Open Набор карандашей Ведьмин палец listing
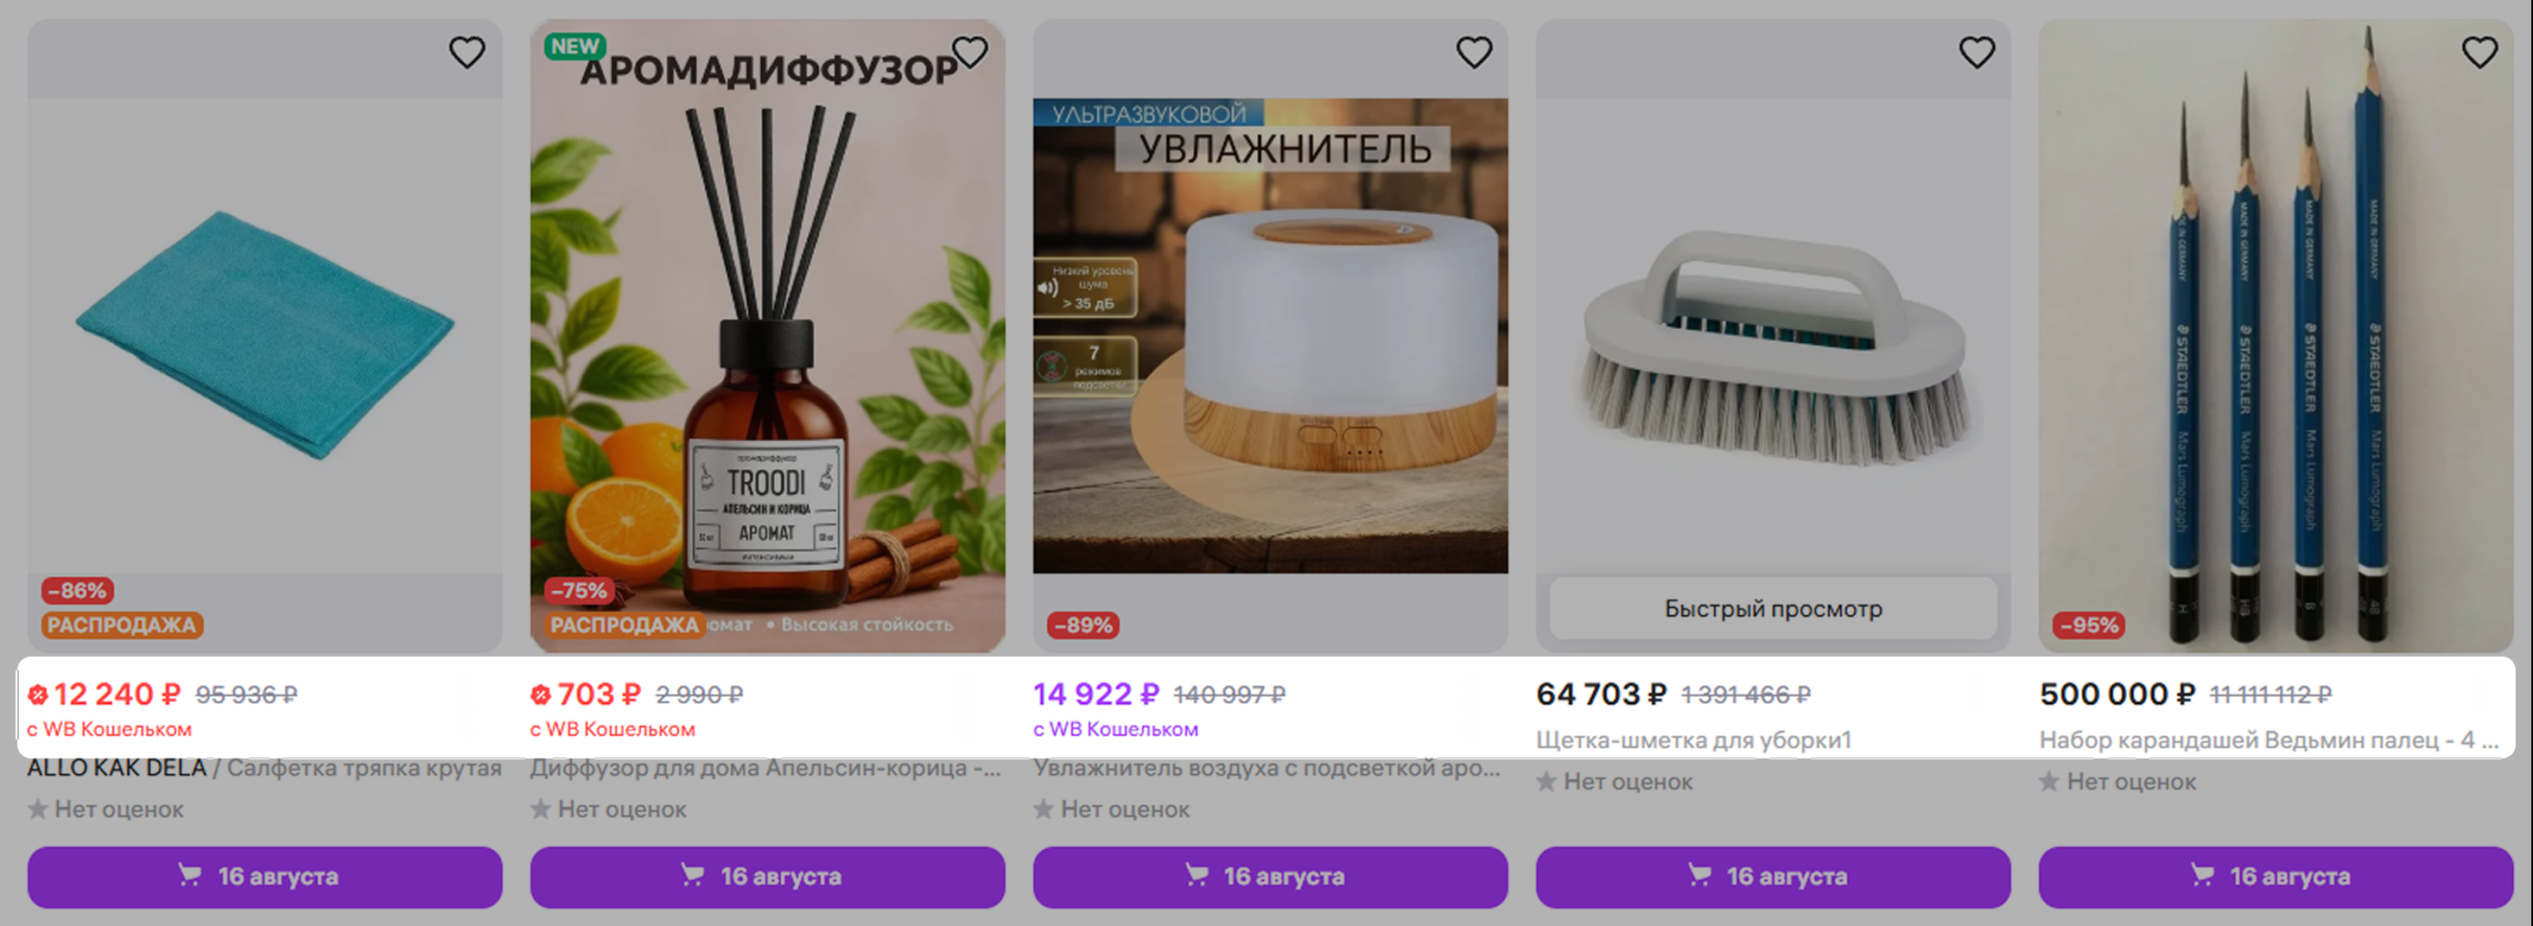2533x926 pixels. pyautogui.click(x=2269, y=740)
